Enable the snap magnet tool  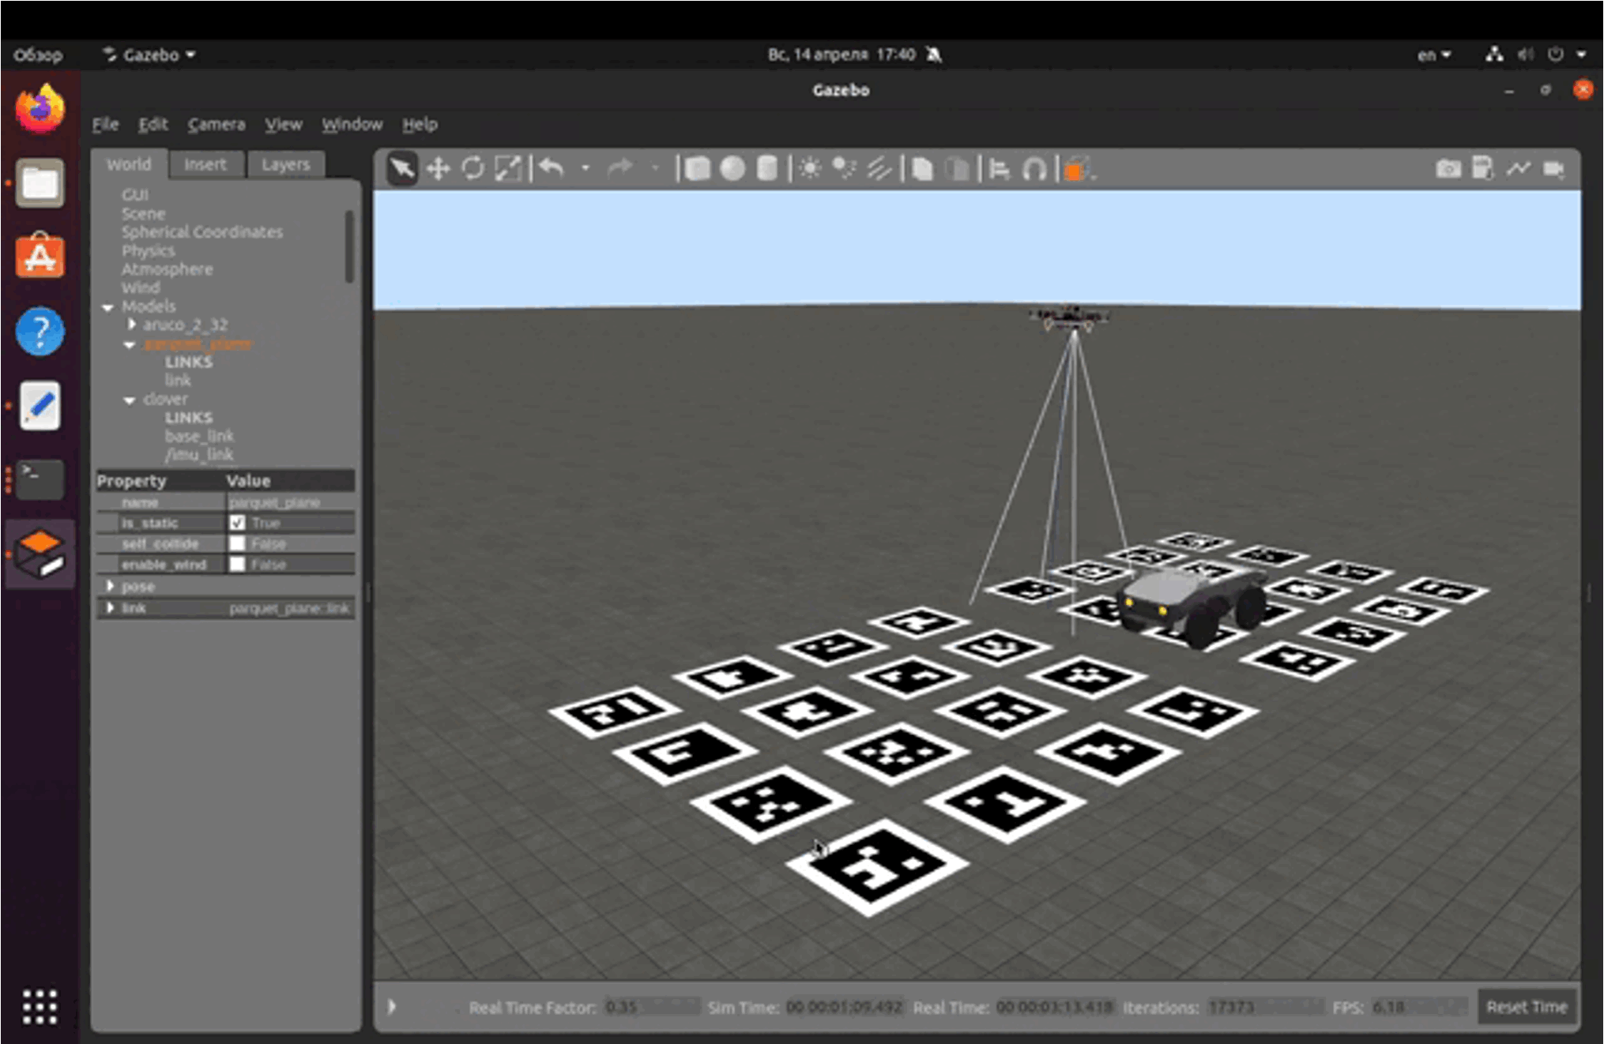click(x=1034, y=168)
